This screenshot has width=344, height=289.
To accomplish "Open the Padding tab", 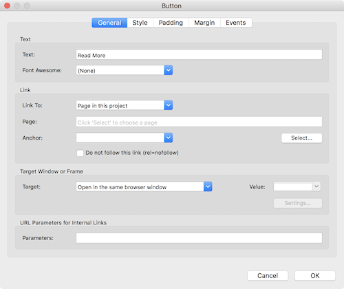I will click(171, 23).
